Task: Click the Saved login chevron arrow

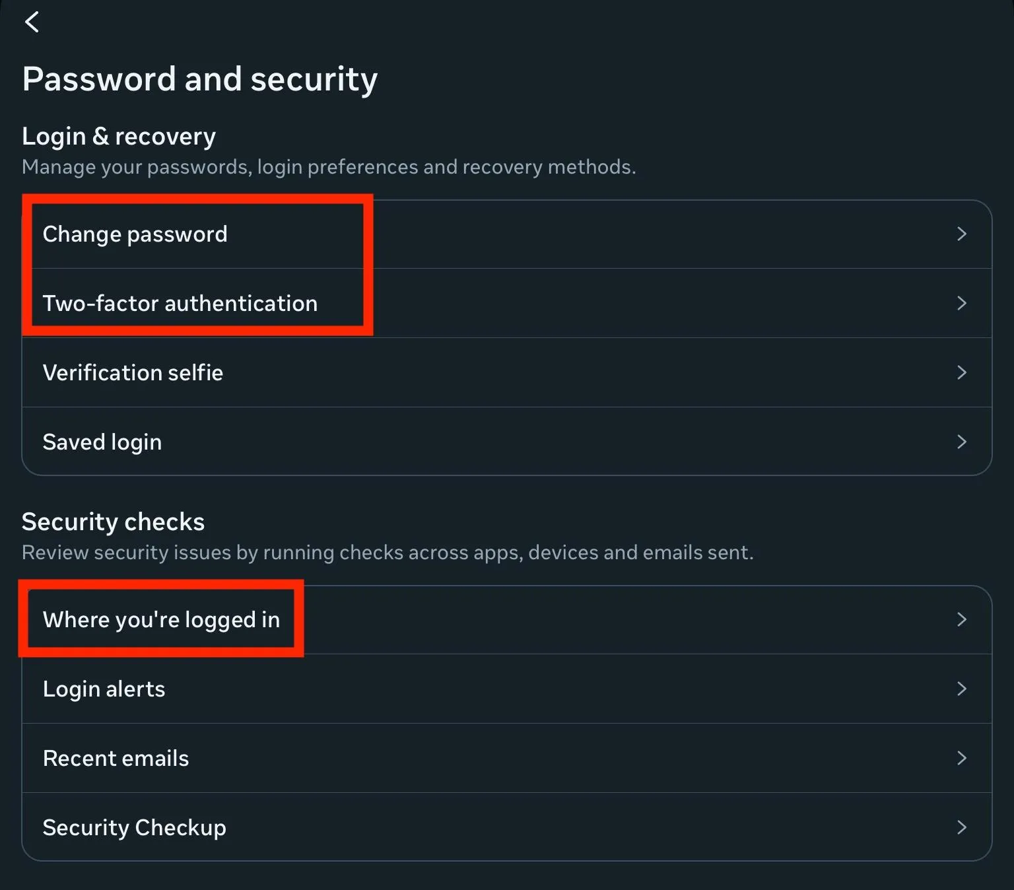Action: pyautogui.click(x=961, y=442)
